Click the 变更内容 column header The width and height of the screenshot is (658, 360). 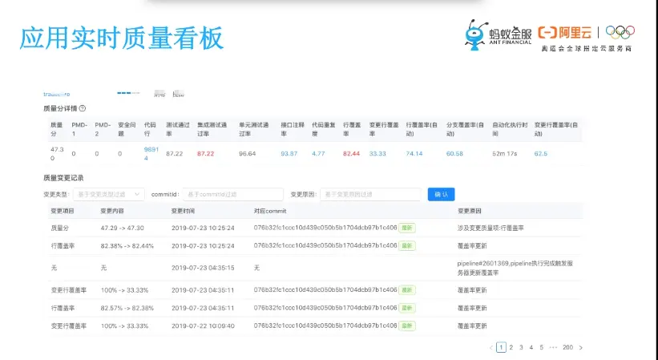112,211
